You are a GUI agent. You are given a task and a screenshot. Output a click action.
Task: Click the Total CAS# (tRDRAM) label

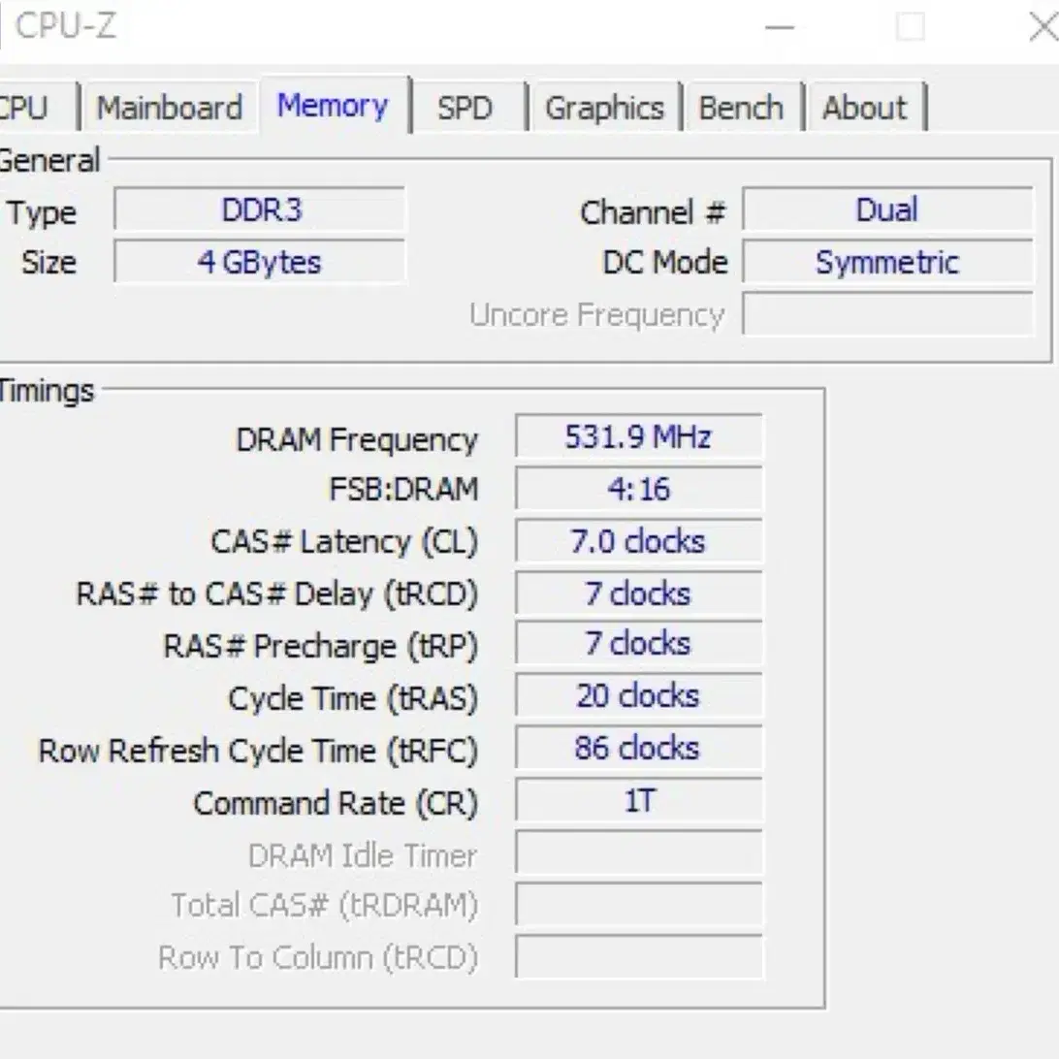pos(325,906)
